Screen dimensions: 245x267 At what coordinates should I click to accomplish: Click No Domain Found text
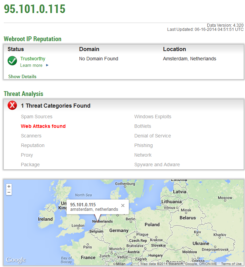[x=99, y=59]
